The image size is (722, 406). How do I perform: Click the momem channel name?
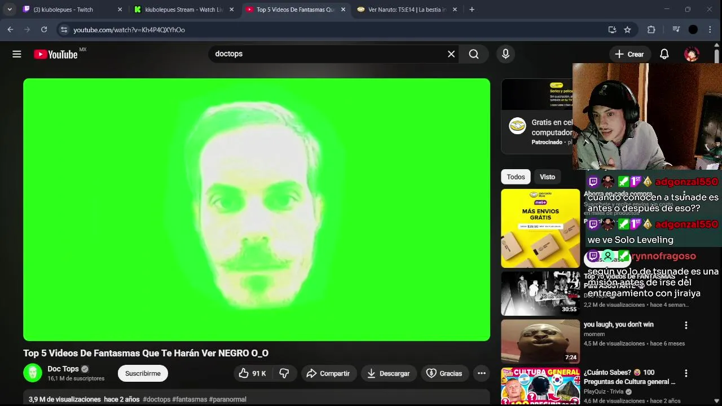pos(594,334)
